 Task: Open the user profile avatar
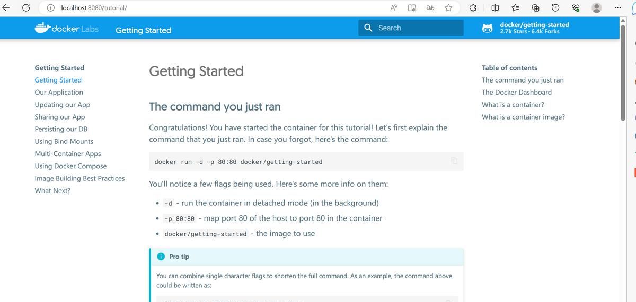(597, 8)
